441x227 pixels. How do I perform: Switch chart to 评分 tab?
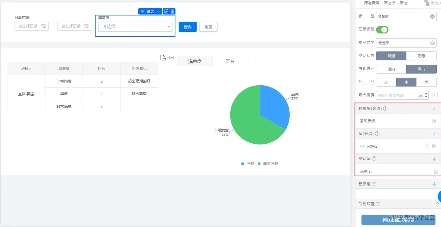pyautogui.click(x=230, y=61)
